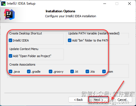
Task: Toggle the .java association checkbox
Action: pos(10,72)
